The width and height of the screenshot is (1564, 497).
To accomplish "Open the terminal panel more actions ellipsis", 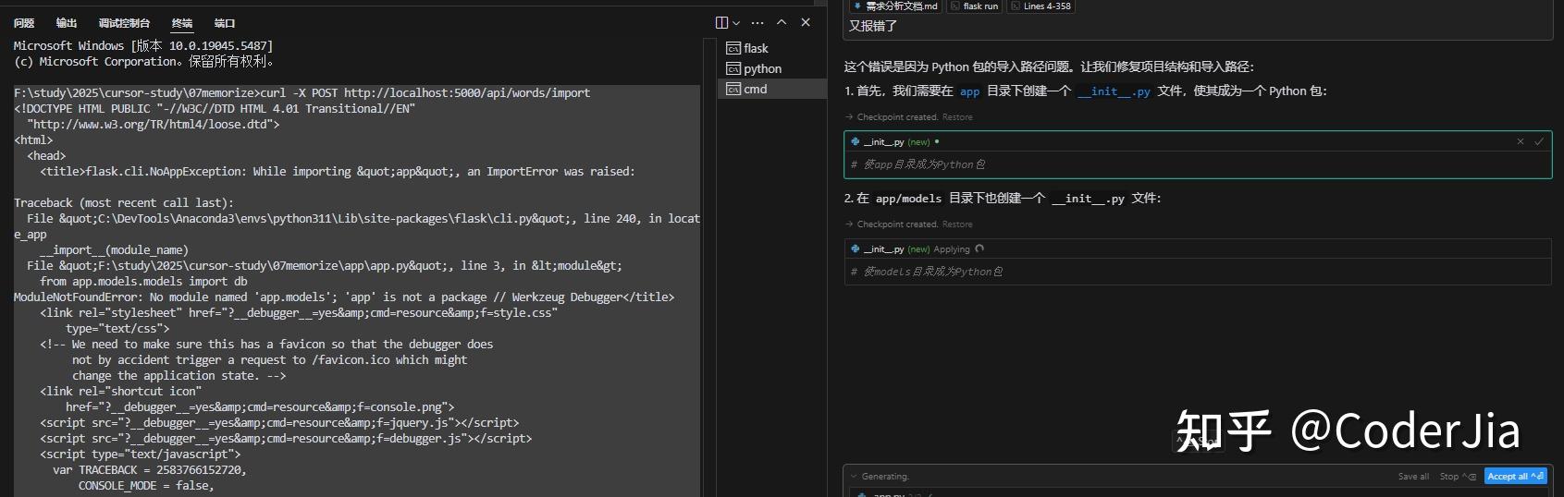I will tap(757, 22).
